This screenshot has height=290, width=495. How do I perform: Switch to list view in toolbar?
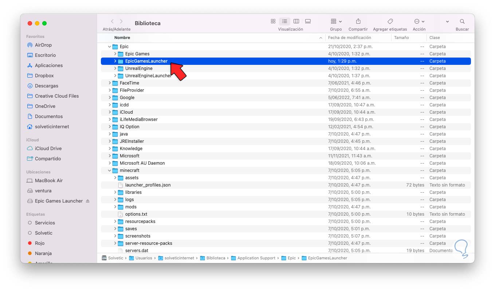pyautogui.click(x=284, y=21)
